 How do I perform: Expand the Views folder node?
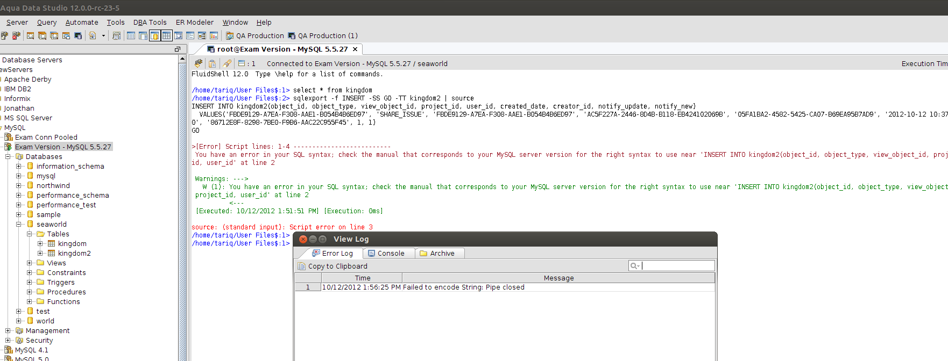[x=30, y=263]
